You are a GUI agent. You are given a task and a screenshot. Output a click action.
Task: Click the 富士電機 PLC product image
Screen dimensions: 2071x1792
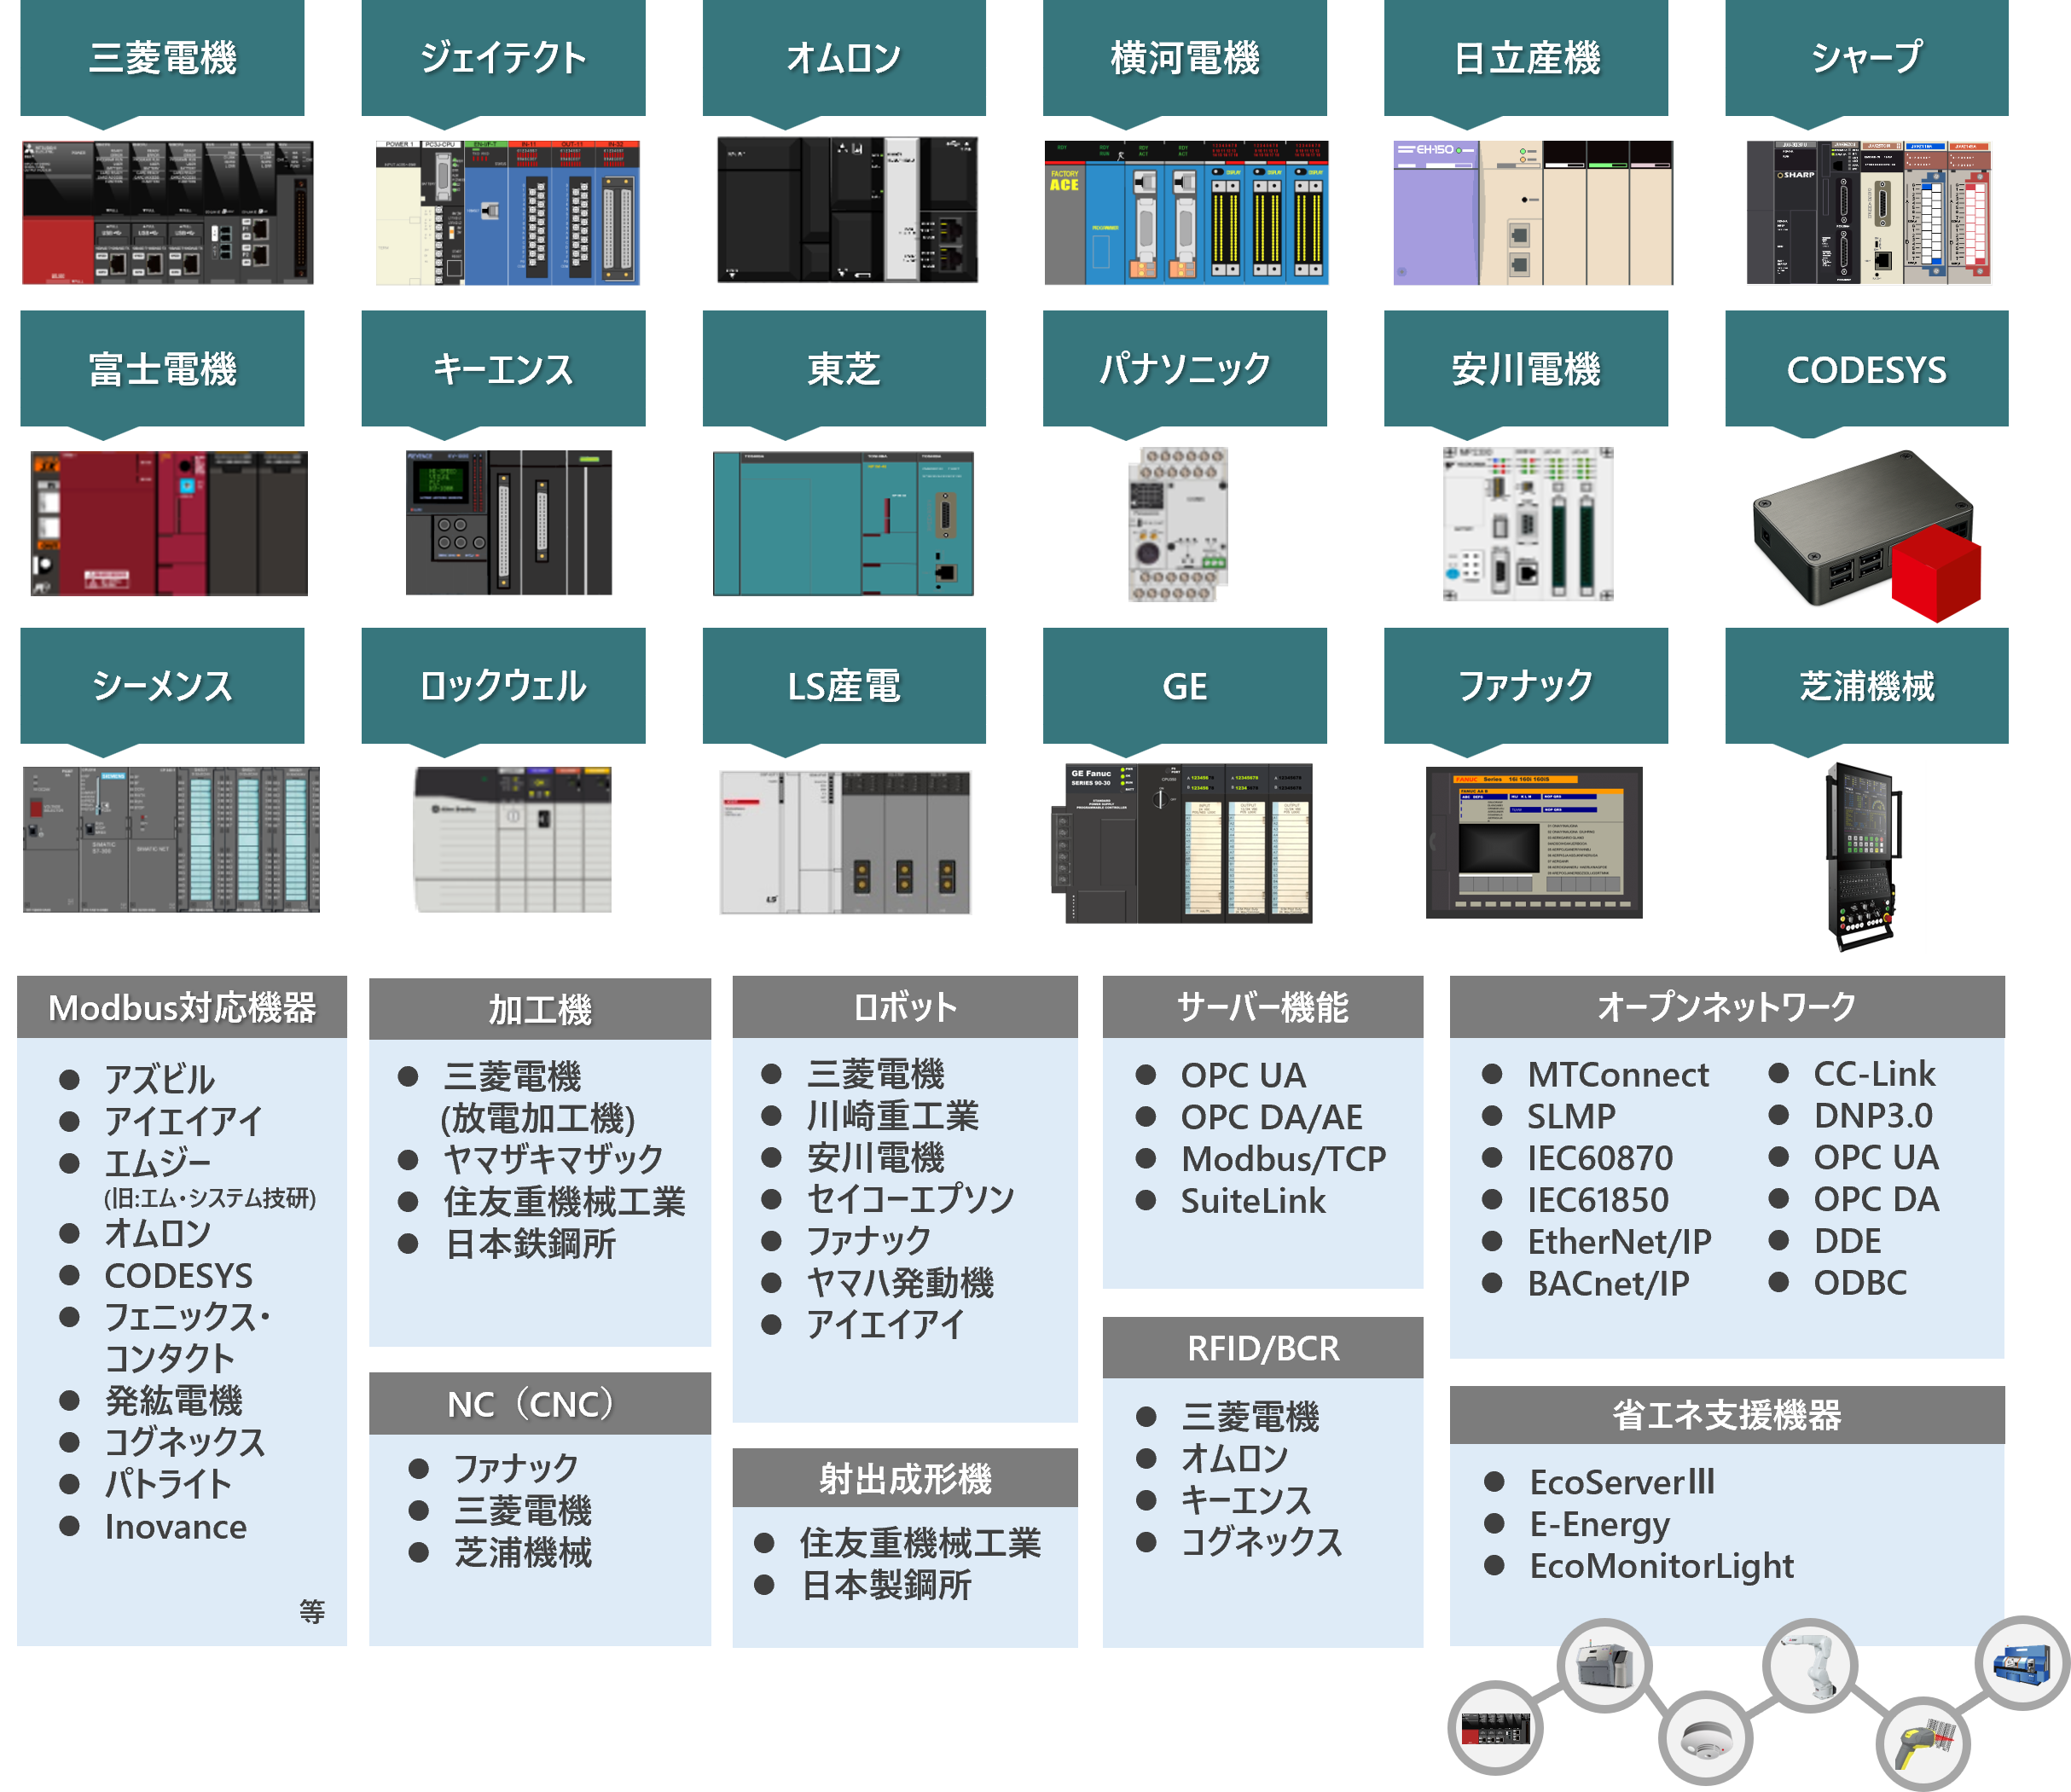[168, 523]
